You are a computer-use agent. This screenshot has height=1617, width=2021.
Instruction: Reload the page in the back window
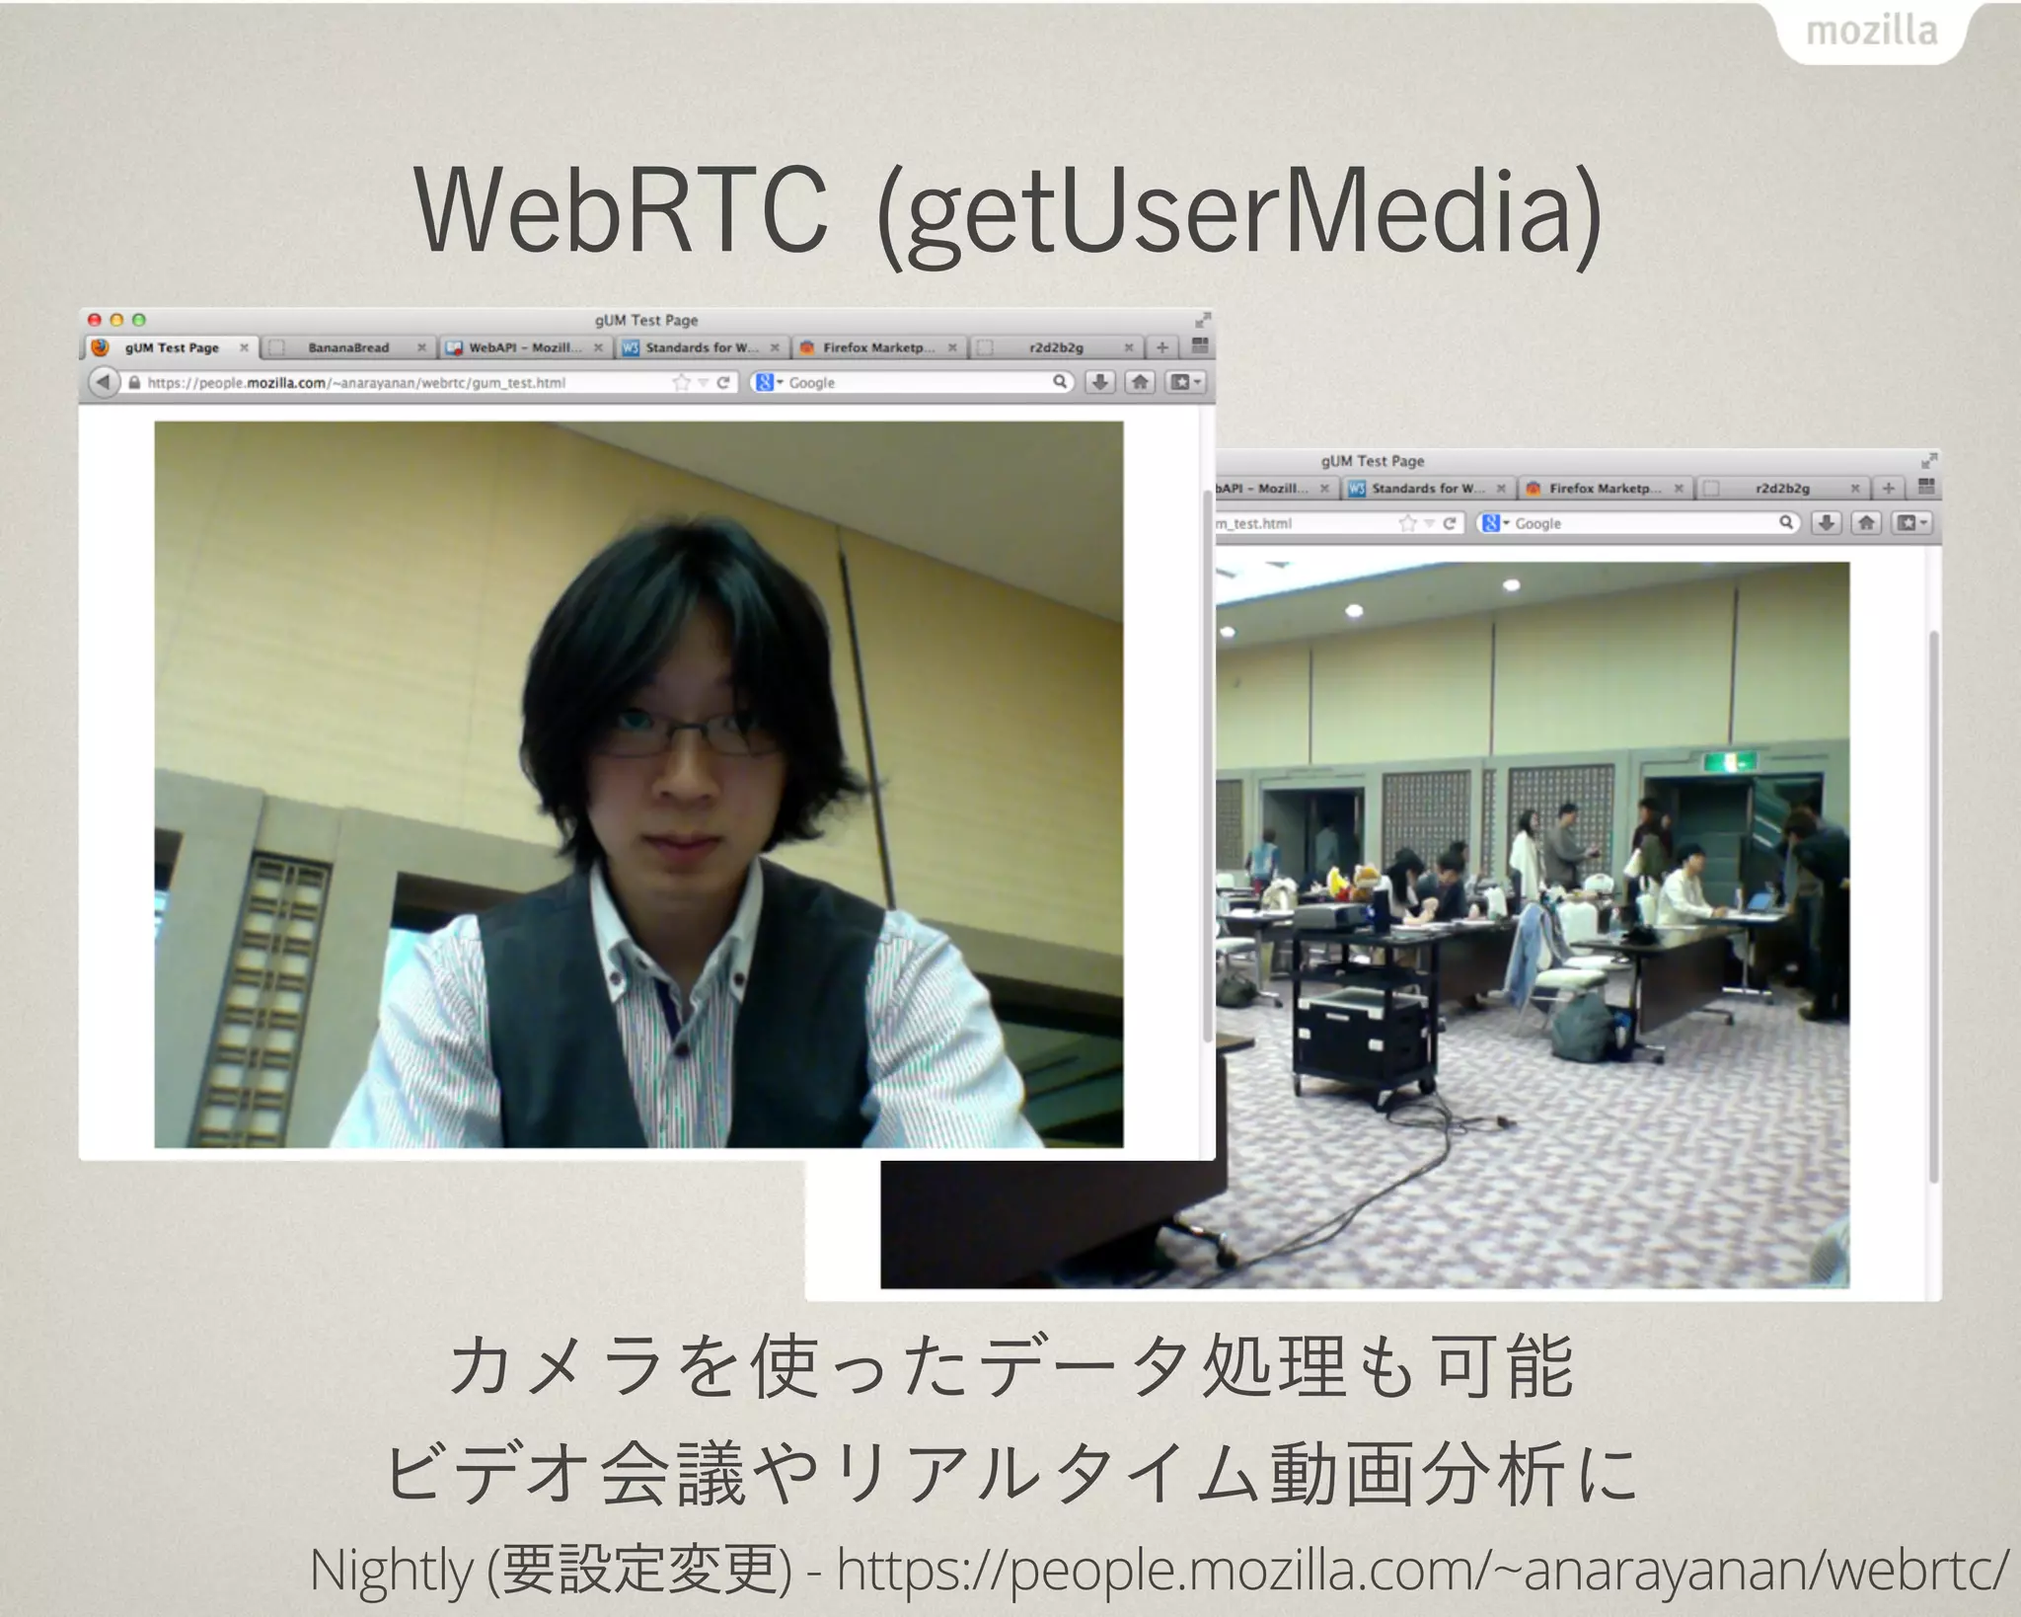click(x=1450, y=523)
